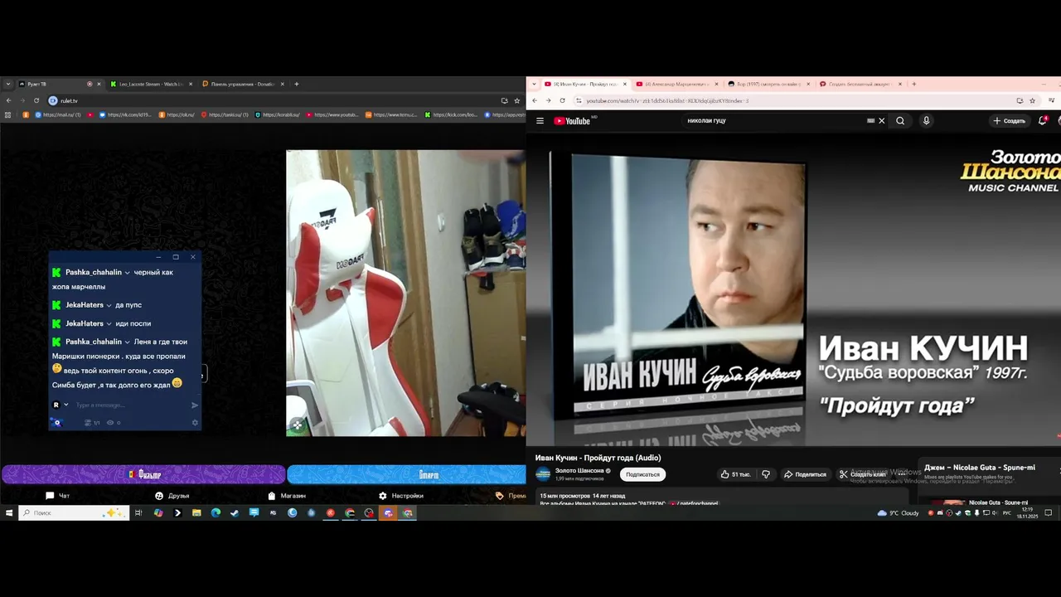The height and width of the screenshot is (597, 1061).
Task: Dislike the Иван Кучин video
Action: coord(766,474)
